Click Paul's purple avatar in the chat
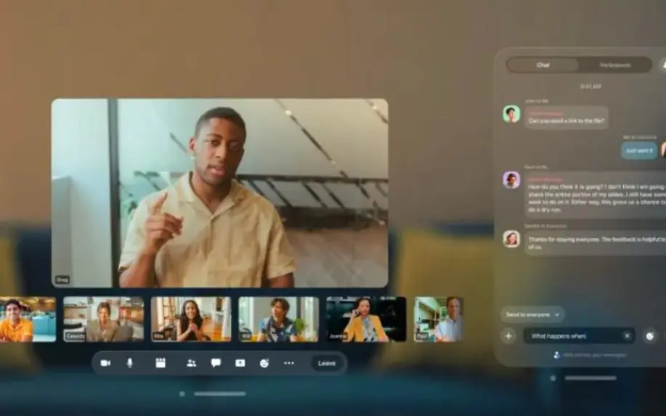 click(x=511, y=180)
